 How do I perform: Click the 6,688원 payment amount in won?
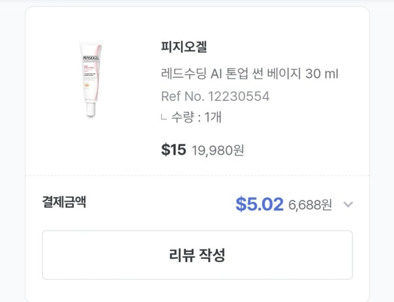click(x=310, y=205)
